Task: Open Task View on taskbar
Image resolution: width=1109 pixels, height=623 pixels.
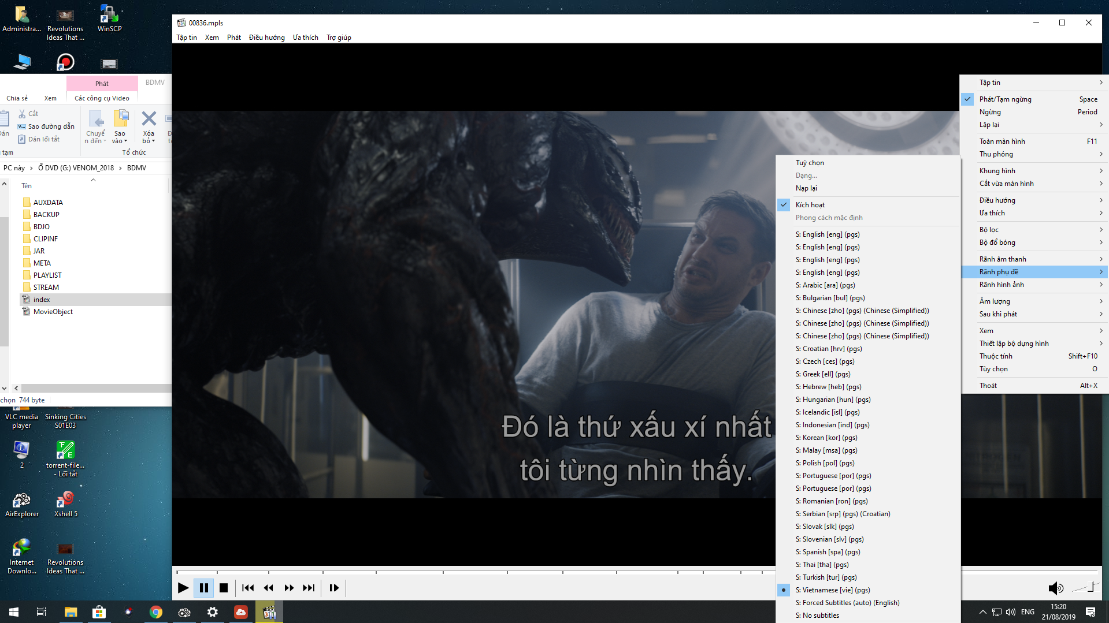Action: tap(42, 612)
